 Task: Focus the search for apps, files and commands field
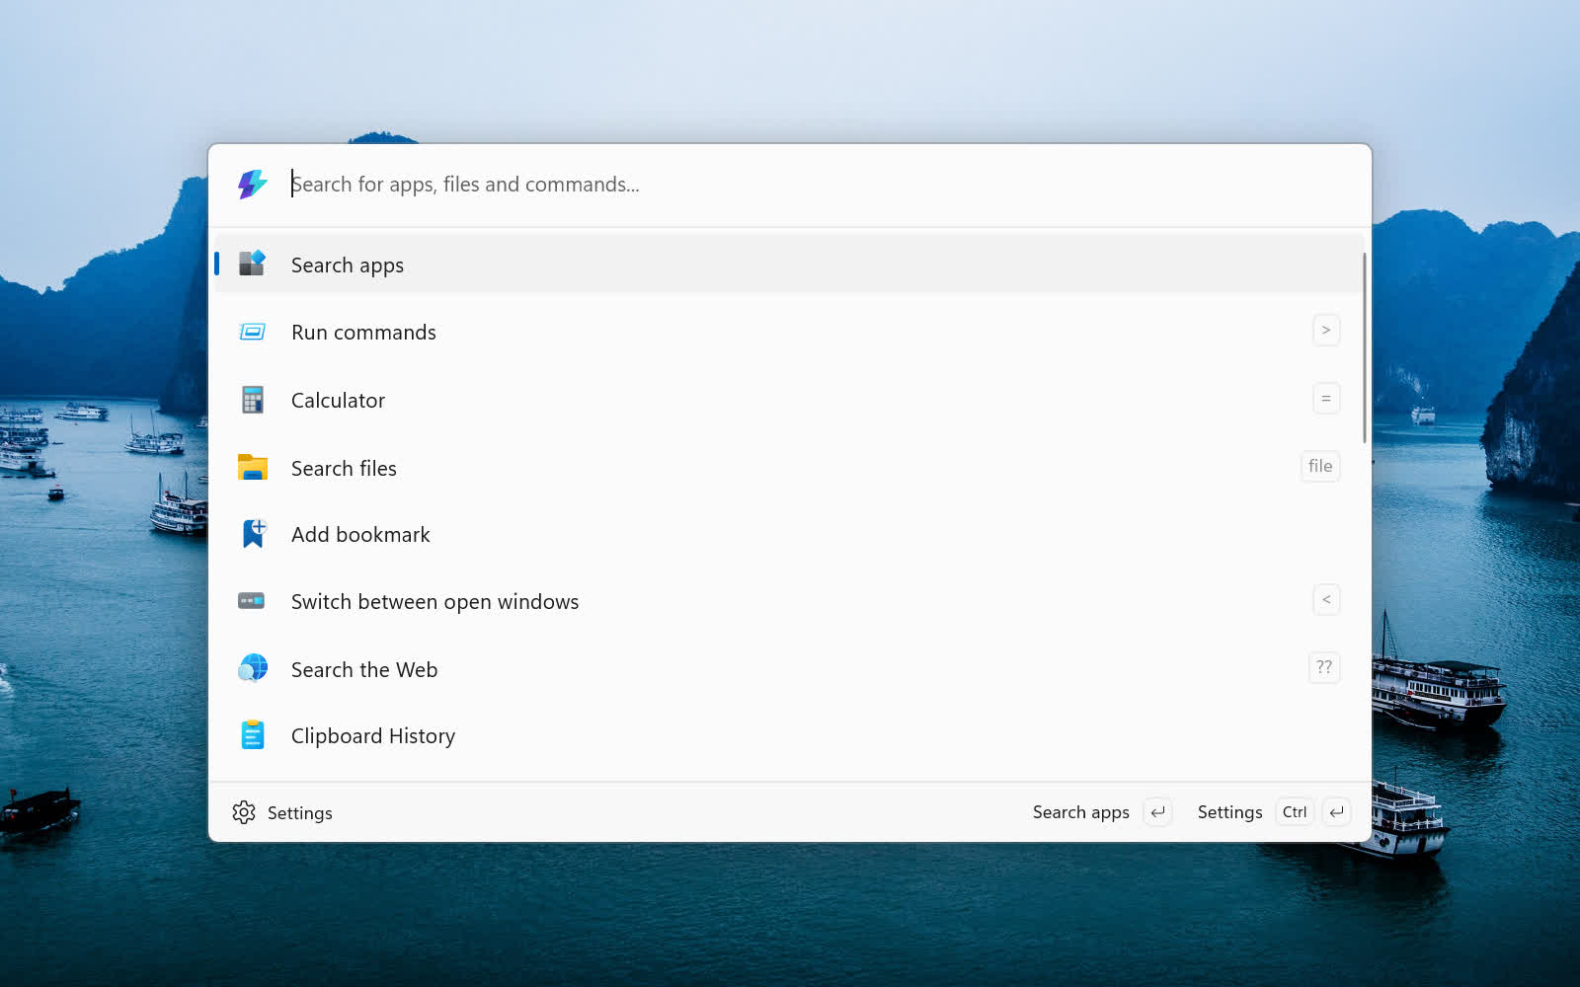[x=790, y=185]
